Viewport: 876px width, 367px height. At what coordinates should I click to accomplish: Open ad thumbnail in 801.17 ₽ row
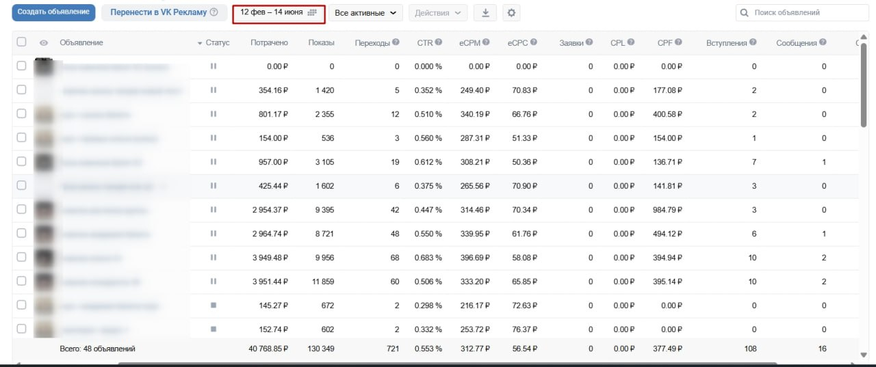tap(44, 114)
